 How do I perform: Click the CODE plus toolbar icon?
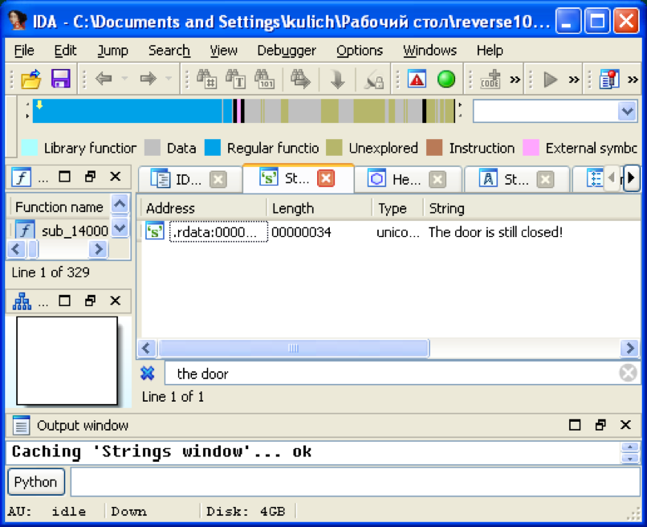pos(490,79)
